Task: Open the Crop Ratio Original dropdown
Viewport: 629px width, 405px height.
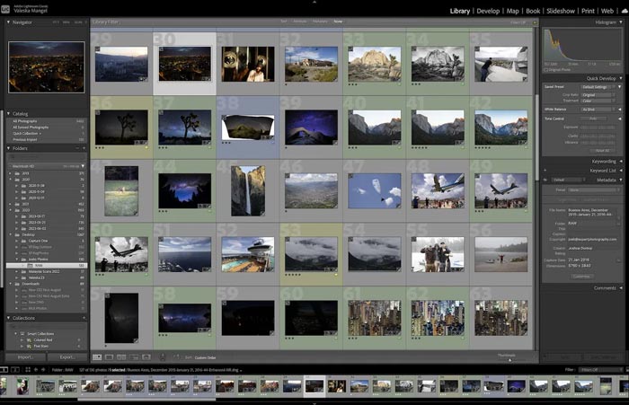Action: click(x=598, y=95)
